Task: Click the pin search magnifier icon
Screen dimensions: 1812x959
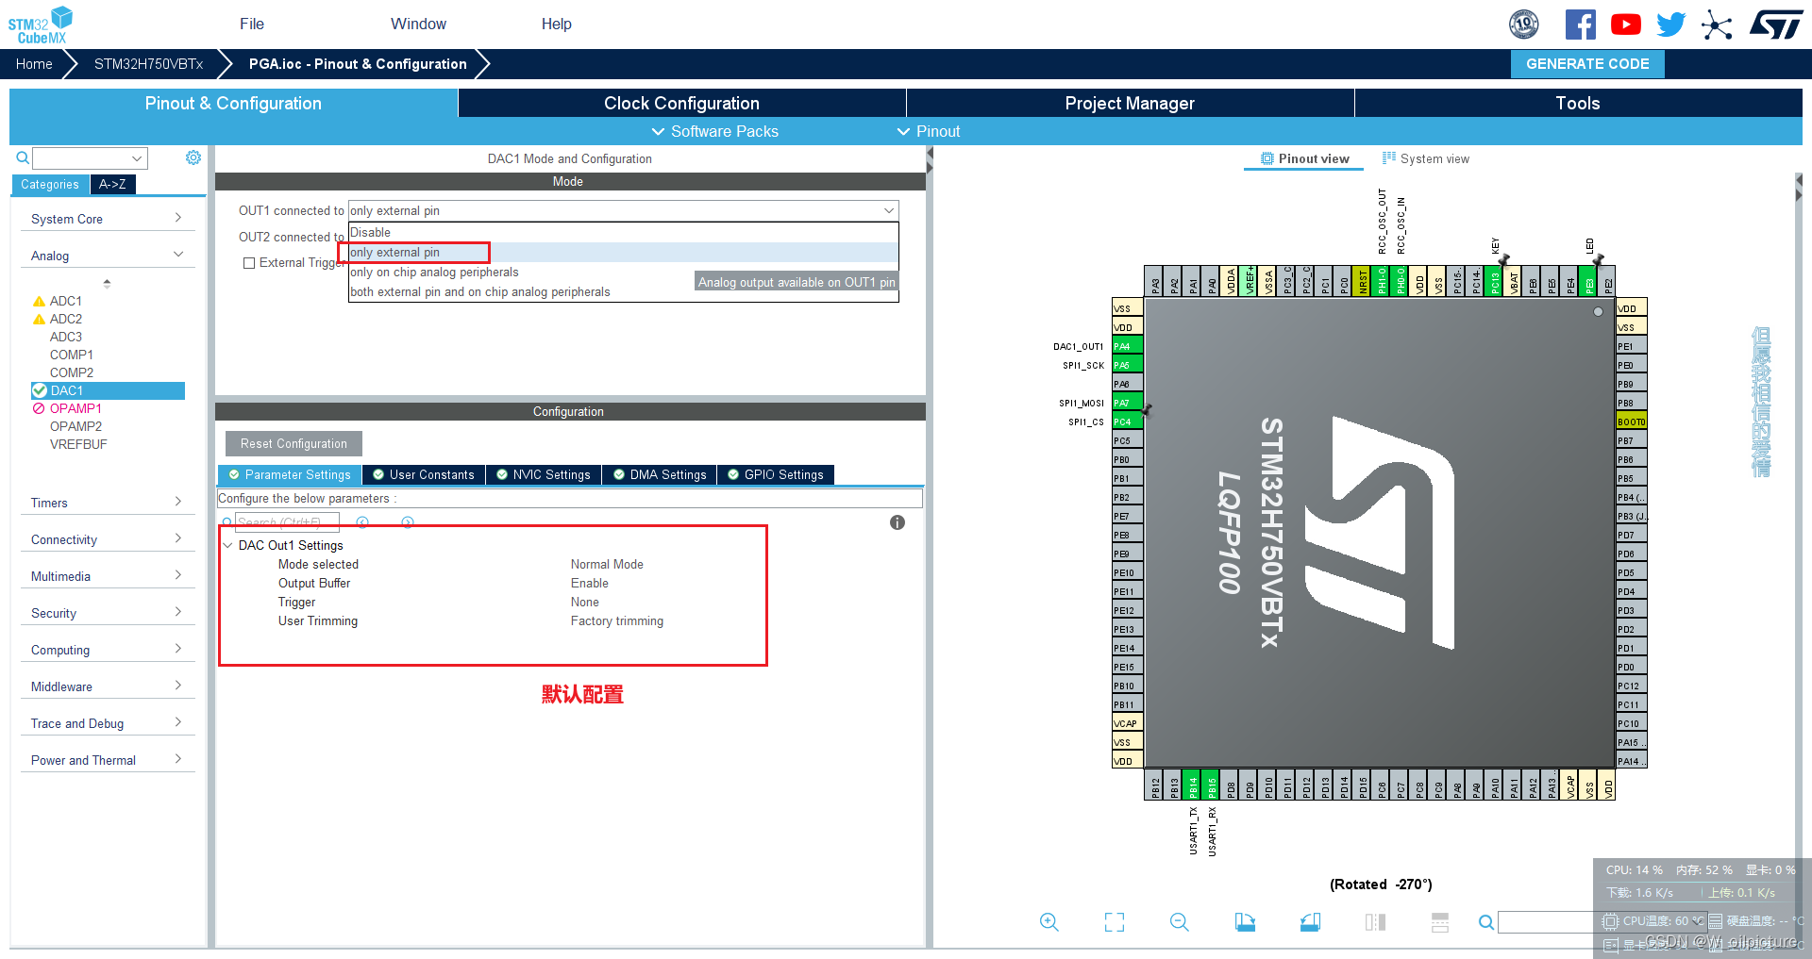Action: click(1485, 922)
